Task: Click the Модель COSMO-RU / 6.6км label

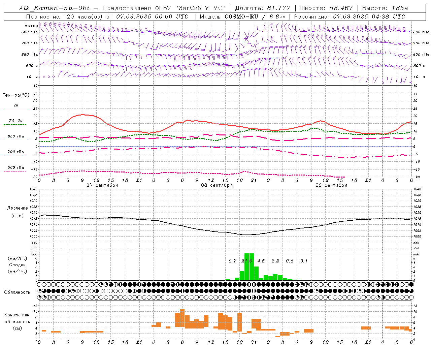Action: click(242, 17)
